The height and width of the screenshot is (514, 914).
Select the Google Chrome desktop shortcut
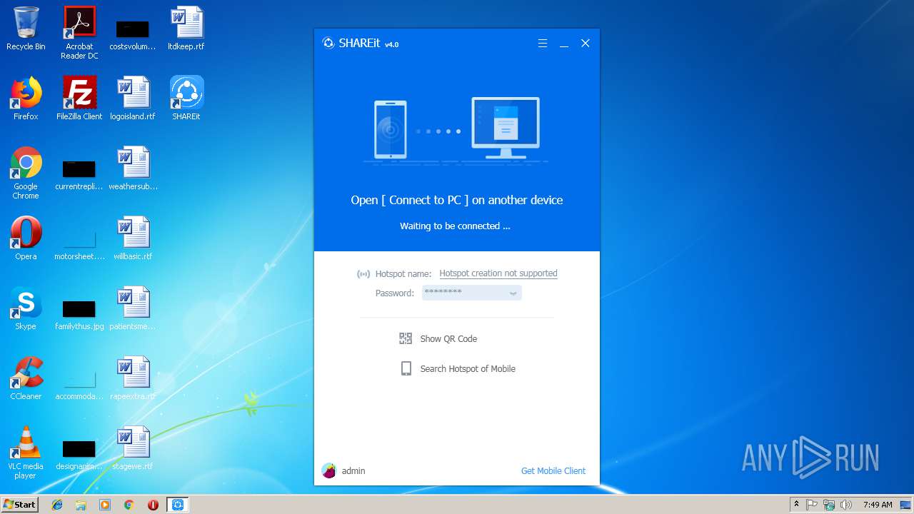pos(26,173)
